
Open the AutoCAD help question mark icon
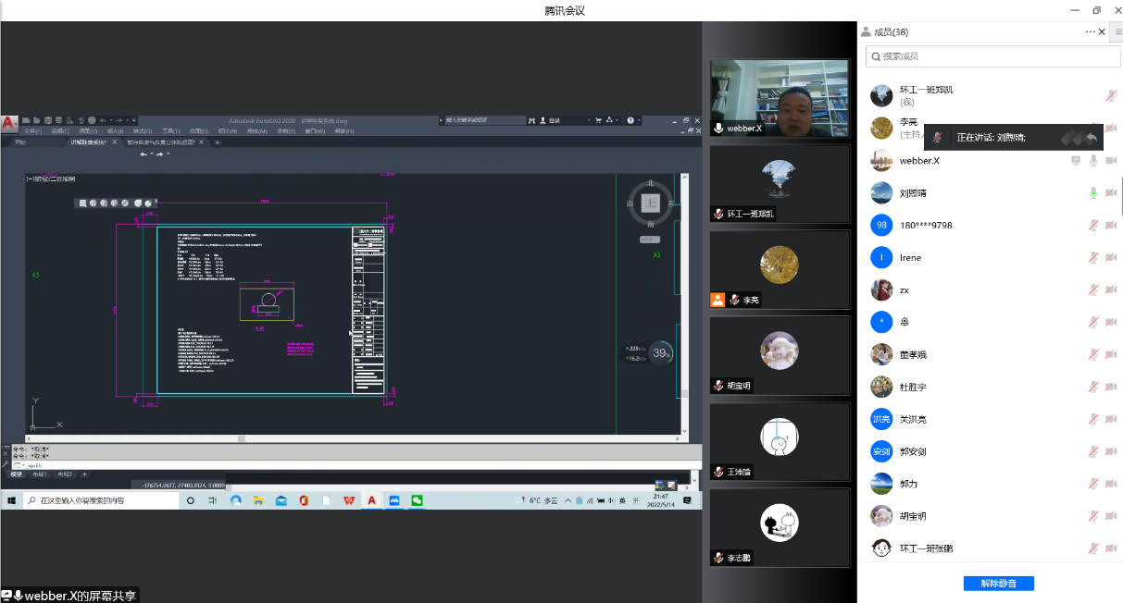pyautogui.click(x=630, y=120)
